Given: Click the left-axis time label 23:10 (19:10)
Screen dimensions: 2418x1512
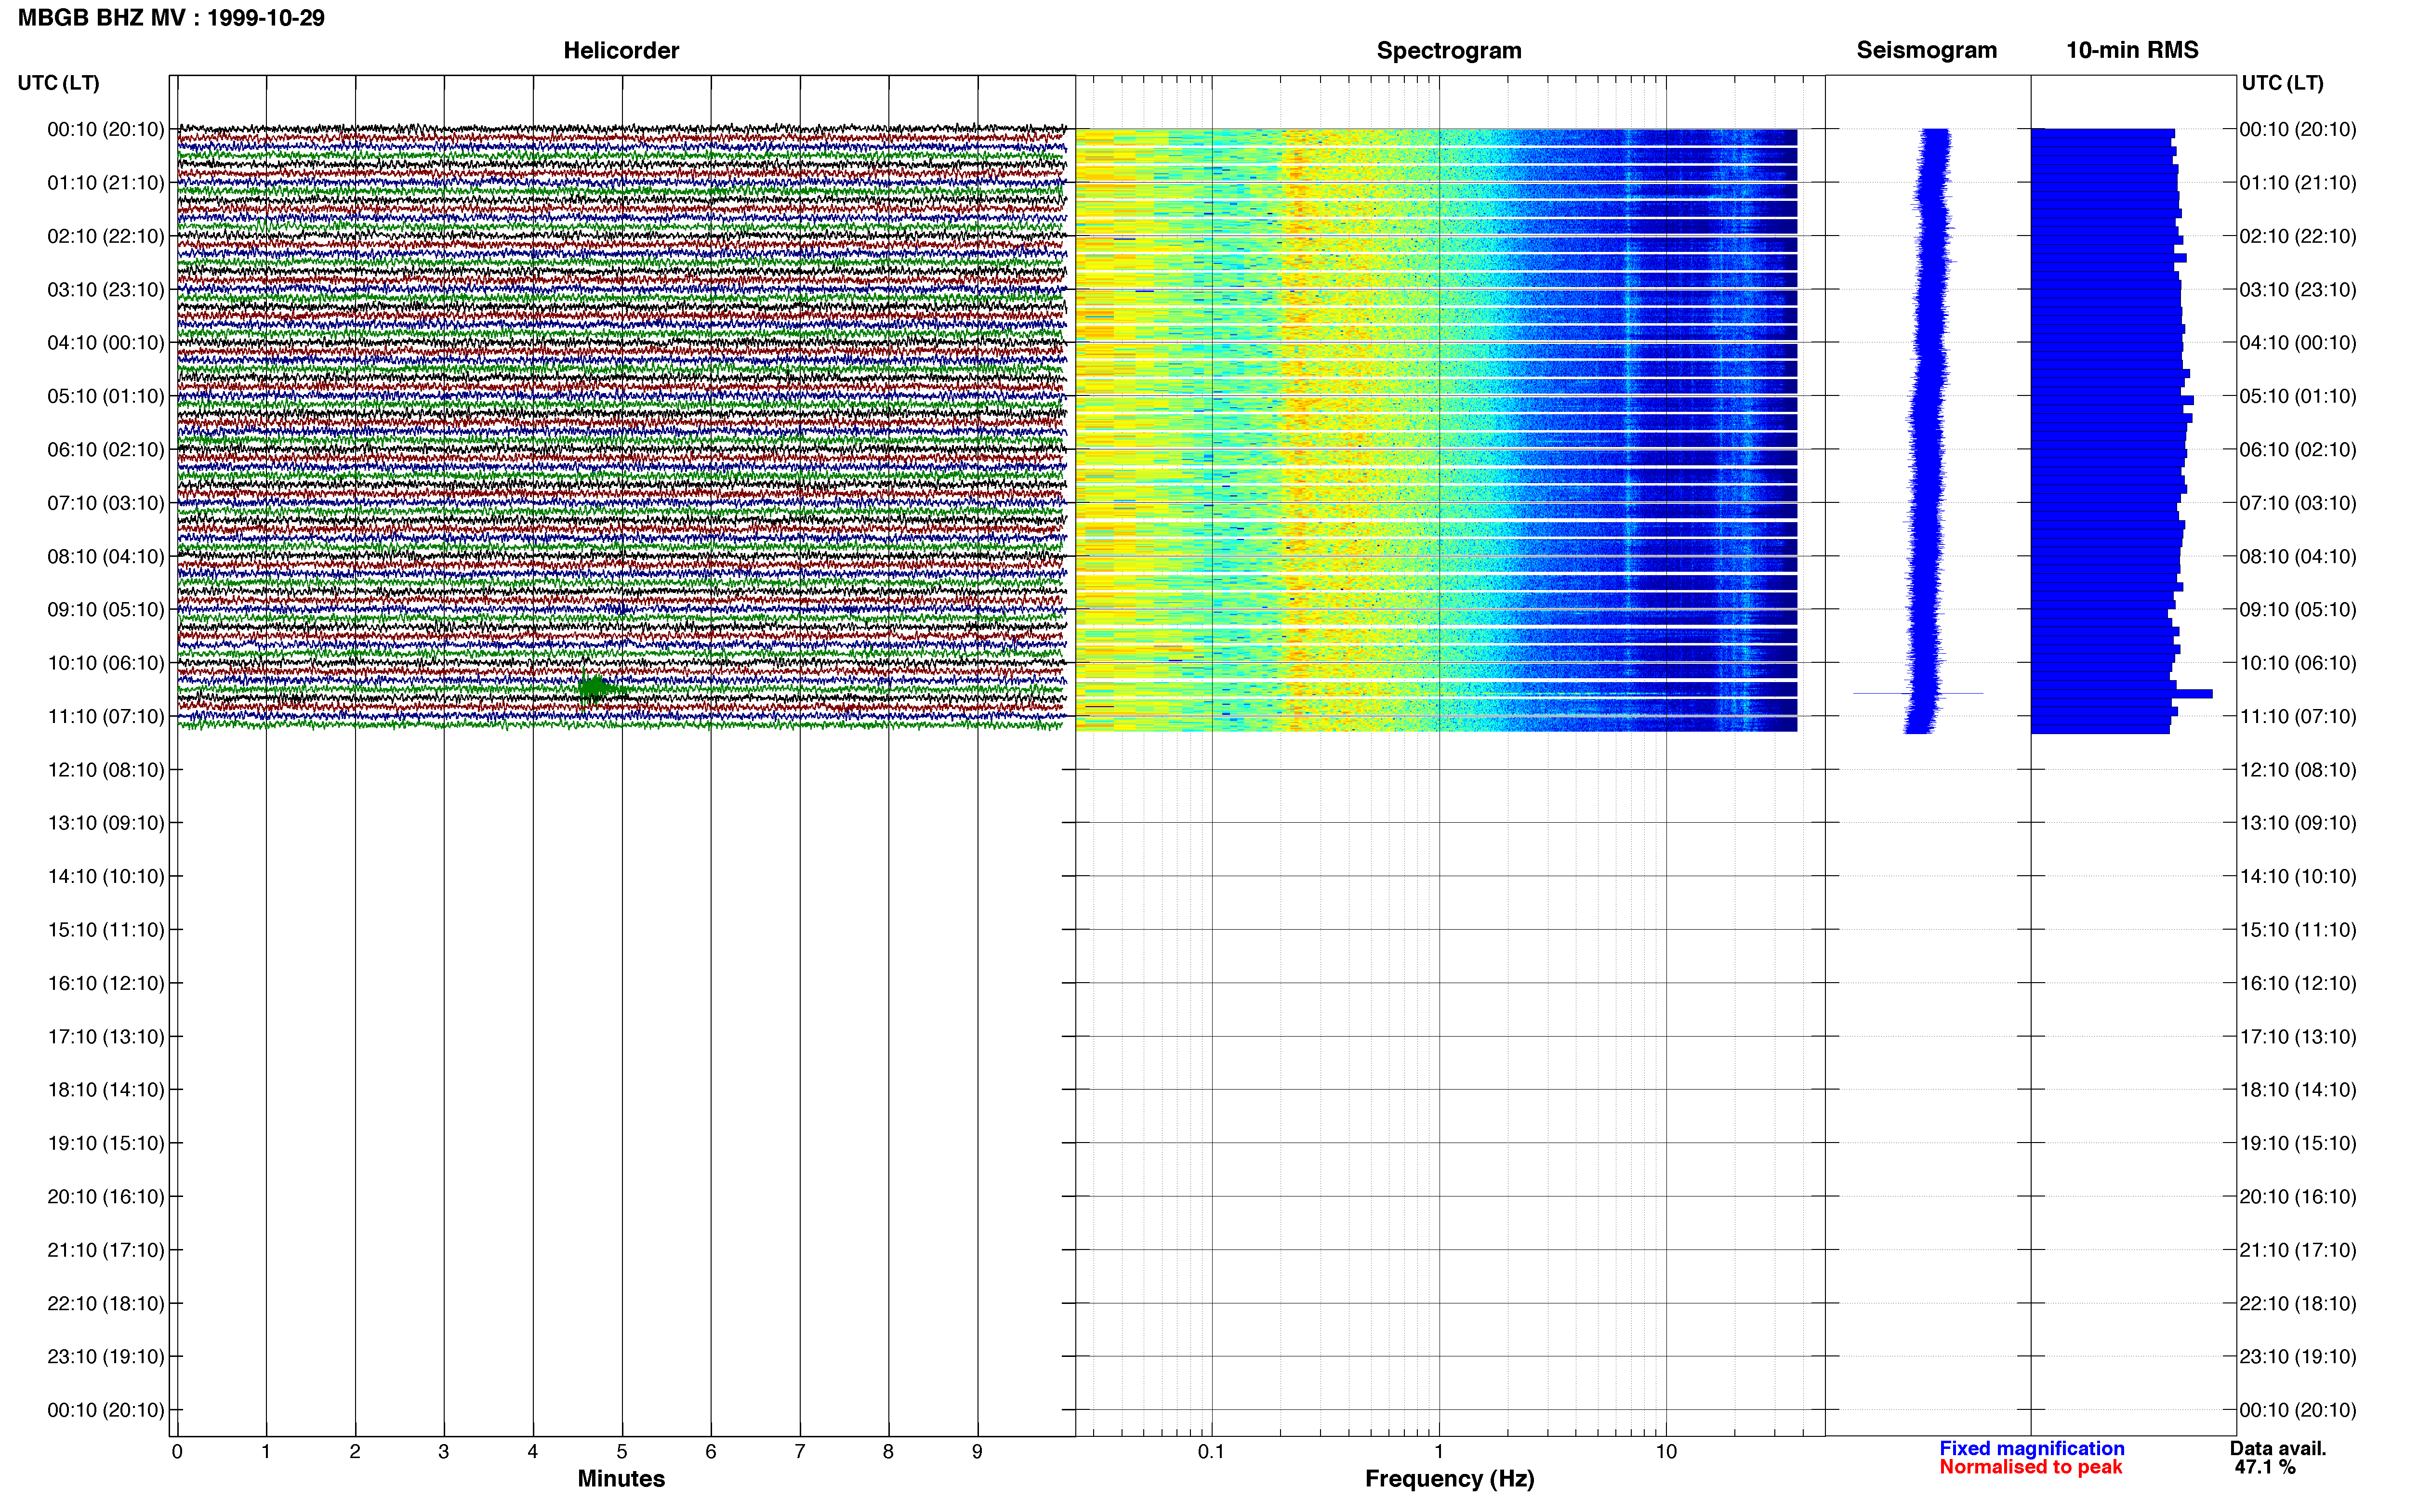Looking at the screenshot, I should pos(106,1356).
